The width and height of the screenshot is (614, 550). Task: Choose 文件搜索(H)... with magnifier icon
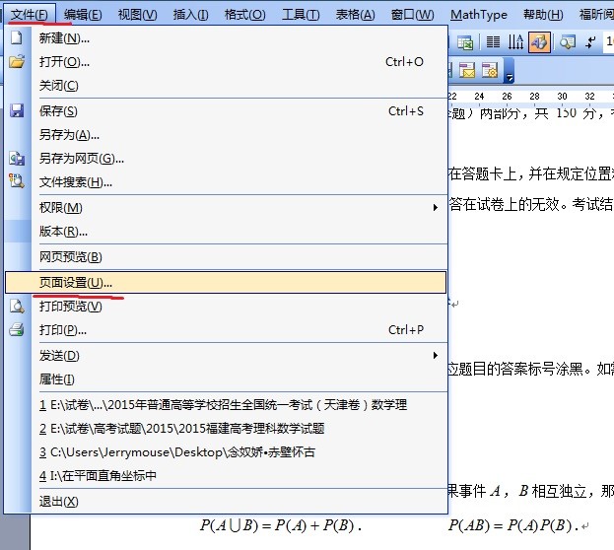[226, 181]
